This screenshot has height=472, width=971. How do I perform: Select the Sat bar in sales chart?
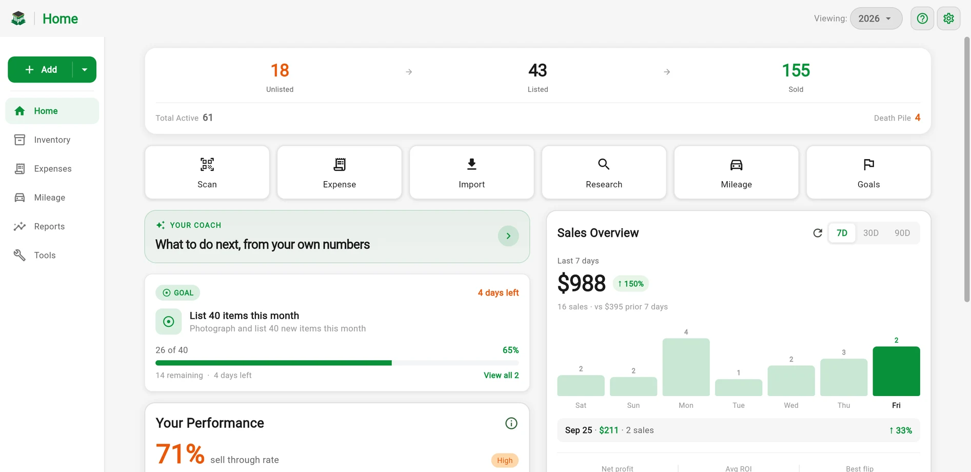pos(581,385)
